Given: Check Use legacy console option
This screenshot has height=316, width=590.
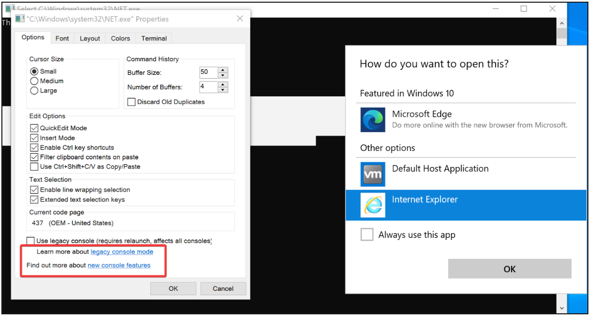Looking at the screenshot, I should pyautogui.click(x=31, y=241).
